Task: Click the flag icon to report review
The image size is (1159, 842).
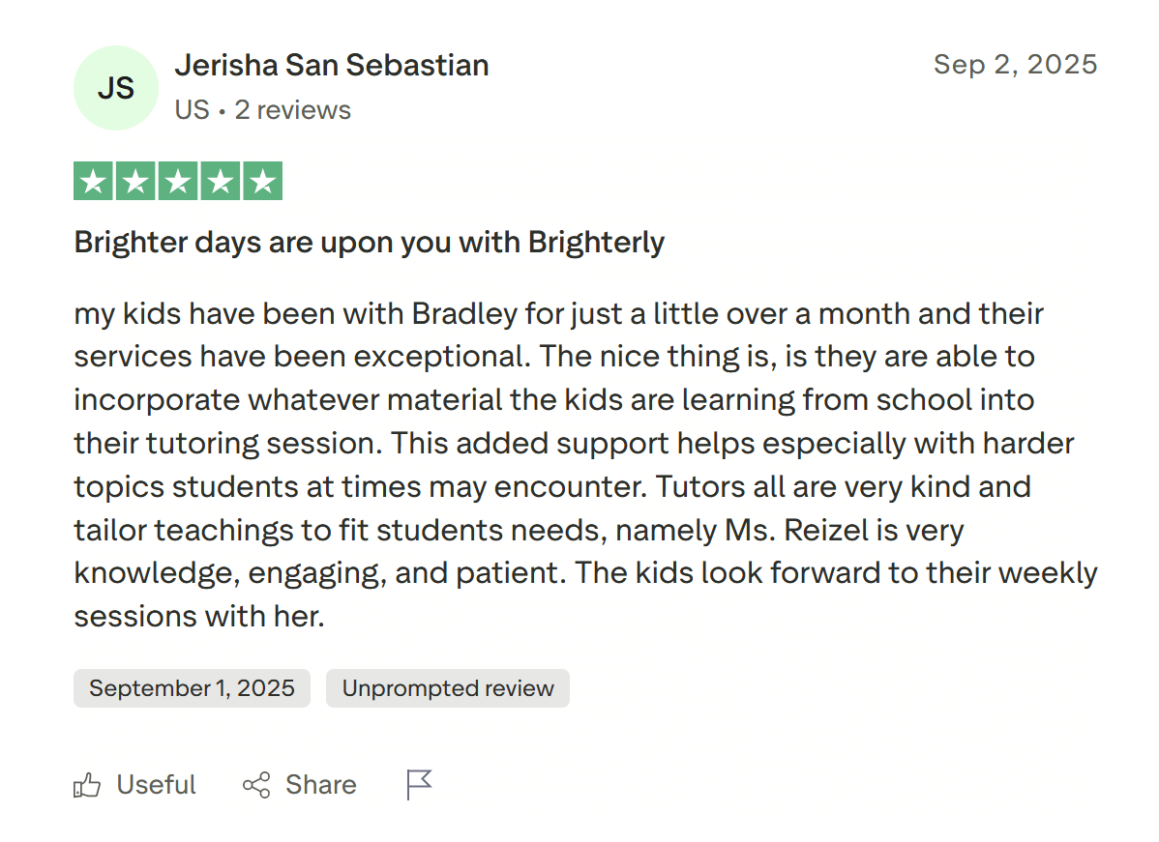Action: (418, 784)
